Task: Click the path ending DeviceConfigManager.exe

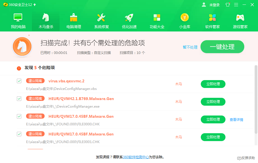Action: coord(63,107)
